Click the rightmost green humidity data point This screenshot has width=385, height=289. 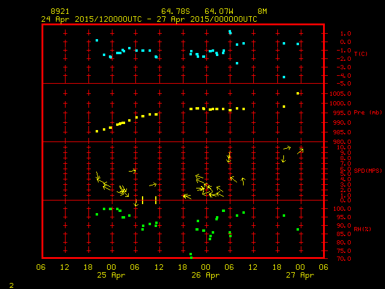[x=298, y=229]
